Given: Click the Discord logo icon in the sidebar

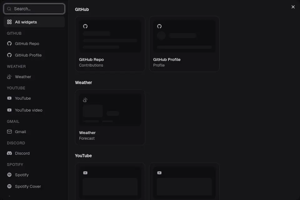Looking at the screenshot, I should 9,153.
